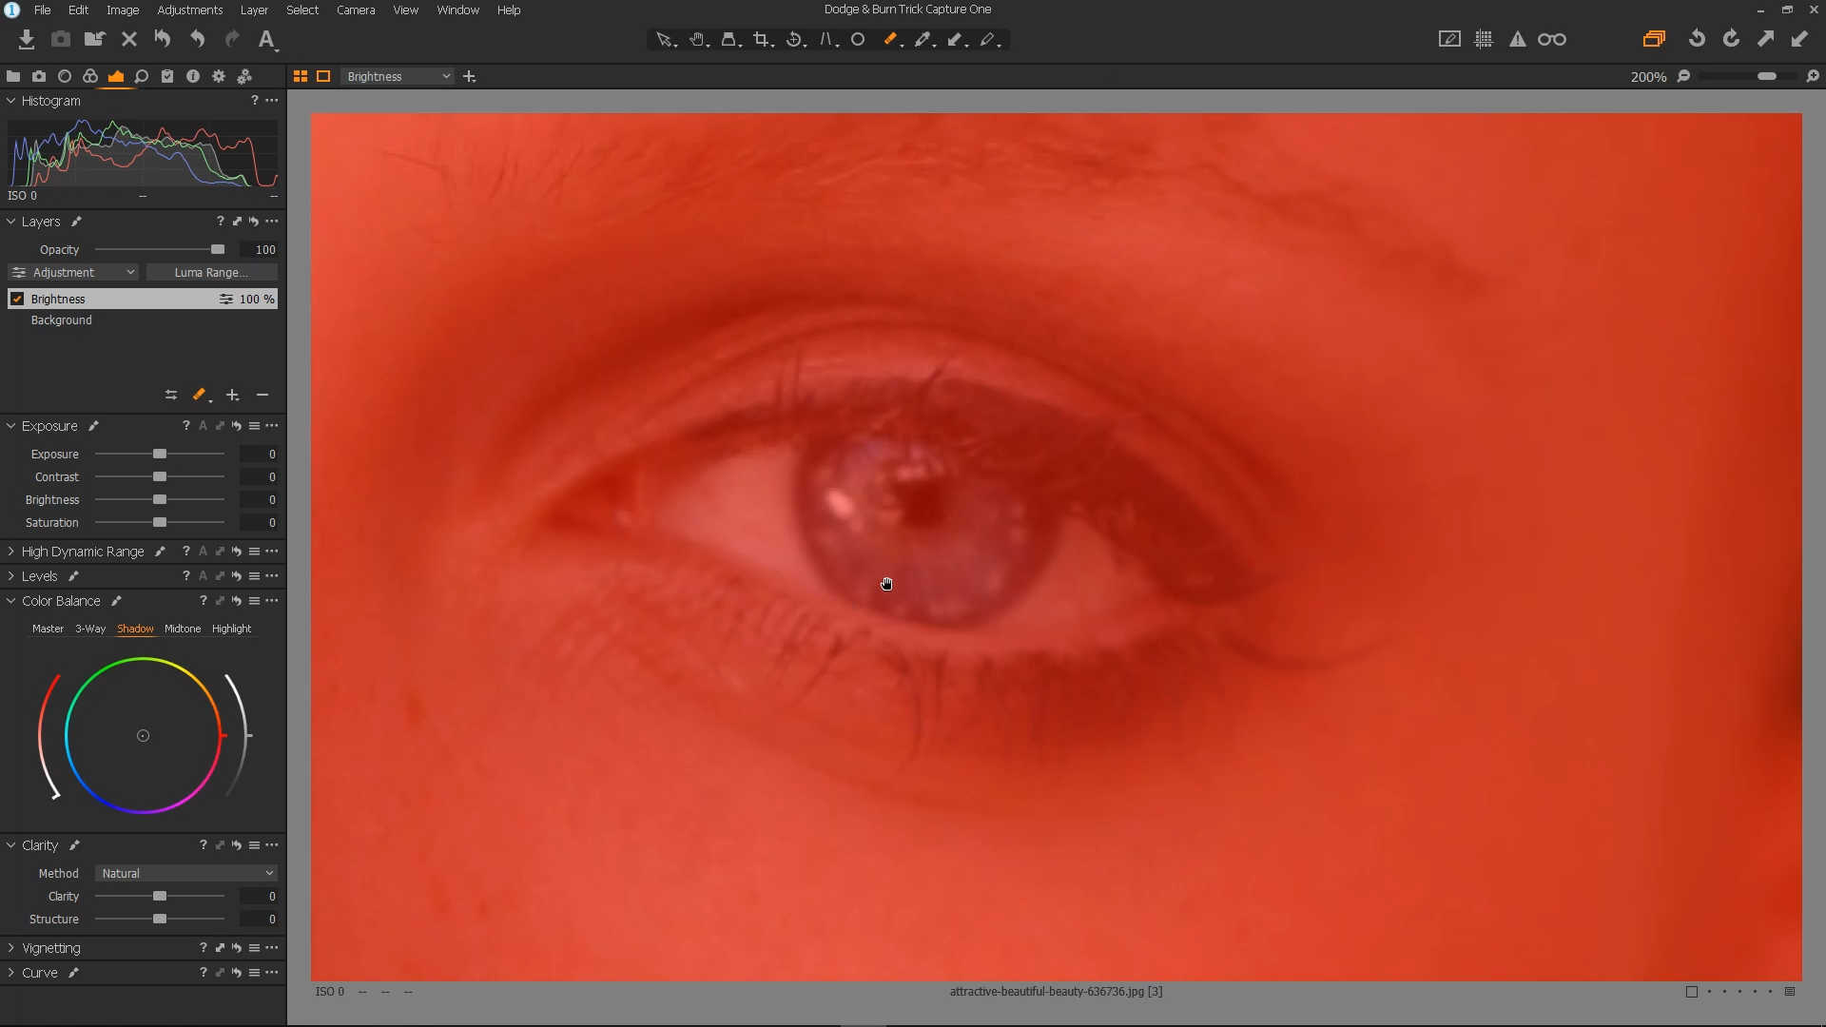Screen dimensions: 1826x1027
Task: Delete layer with minus icon
Action: coord(262,395)
